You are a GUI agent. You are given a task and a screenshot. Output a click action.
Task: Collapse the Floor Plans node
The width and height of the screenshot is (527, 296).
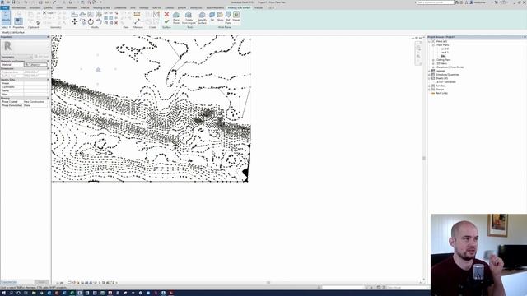click(x=434, y=45)
